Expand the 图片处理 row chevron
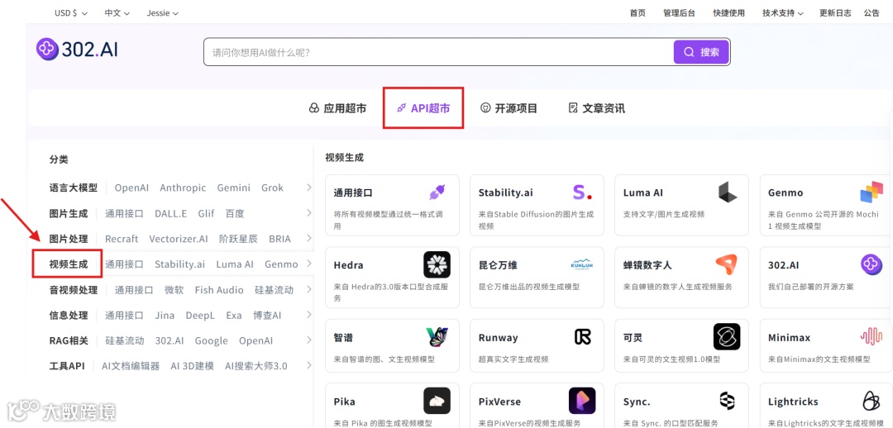This screenshot has height=428, width=893. pos(308,239)
